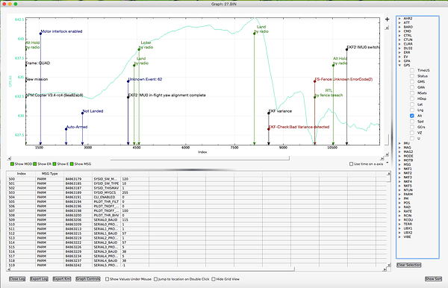This screenshot has height=288, width=448.
Task: Click the Export Log button
Action: coord(39,279)
